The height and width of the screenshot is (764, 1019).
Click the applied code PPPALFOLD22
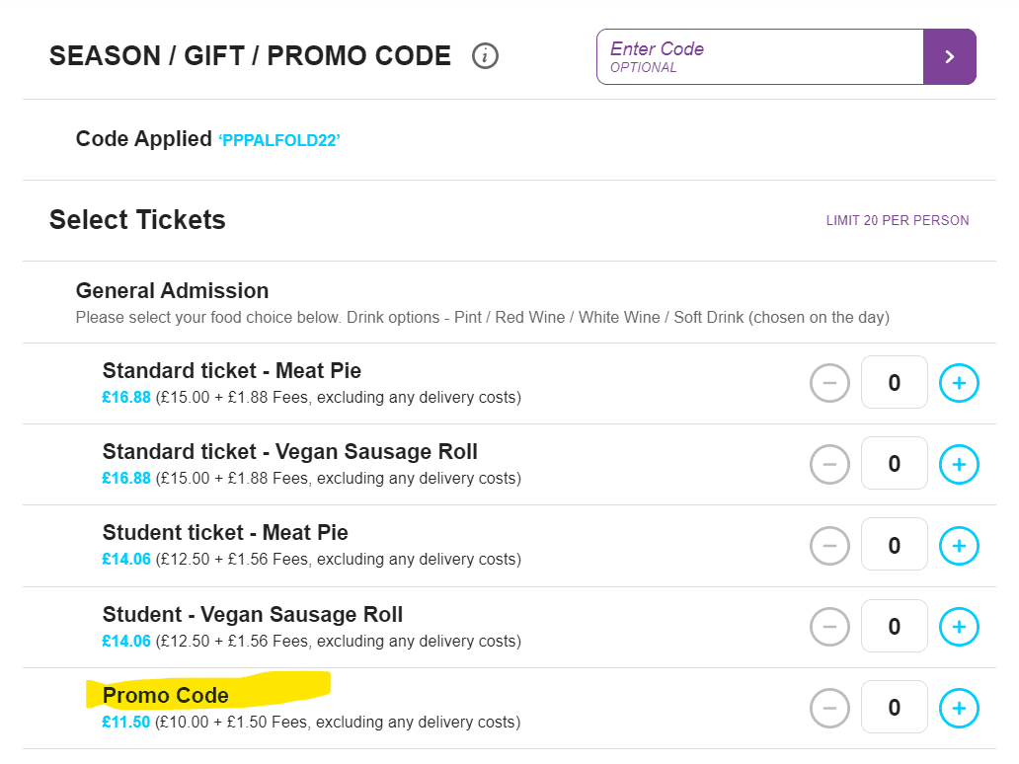[279, 140]
